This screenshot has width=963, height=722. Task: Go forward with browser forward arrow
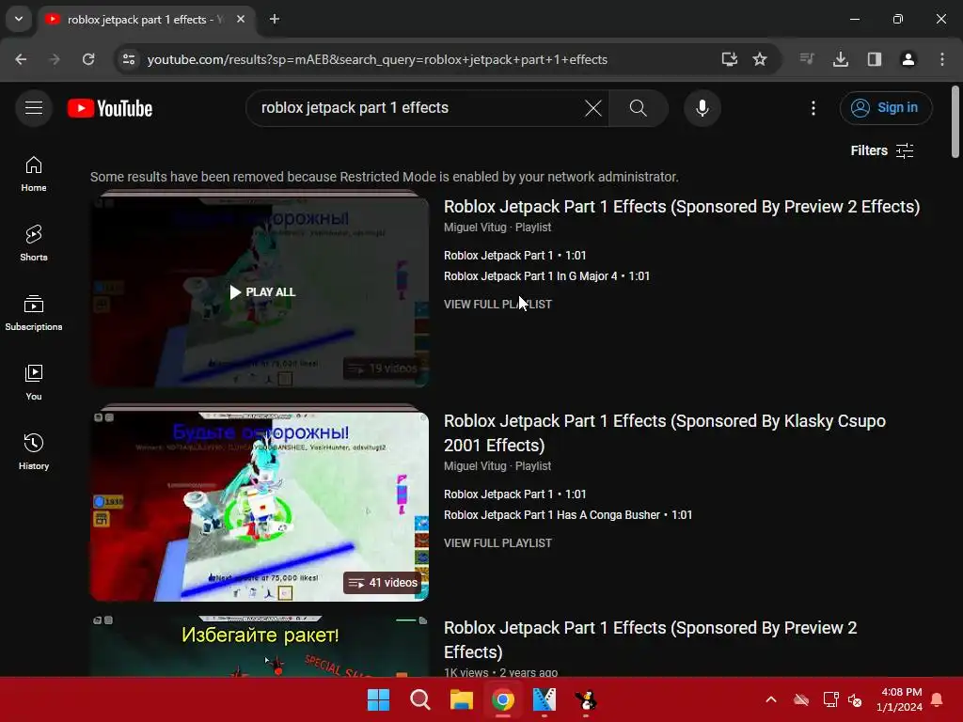(x=55, y=59)
